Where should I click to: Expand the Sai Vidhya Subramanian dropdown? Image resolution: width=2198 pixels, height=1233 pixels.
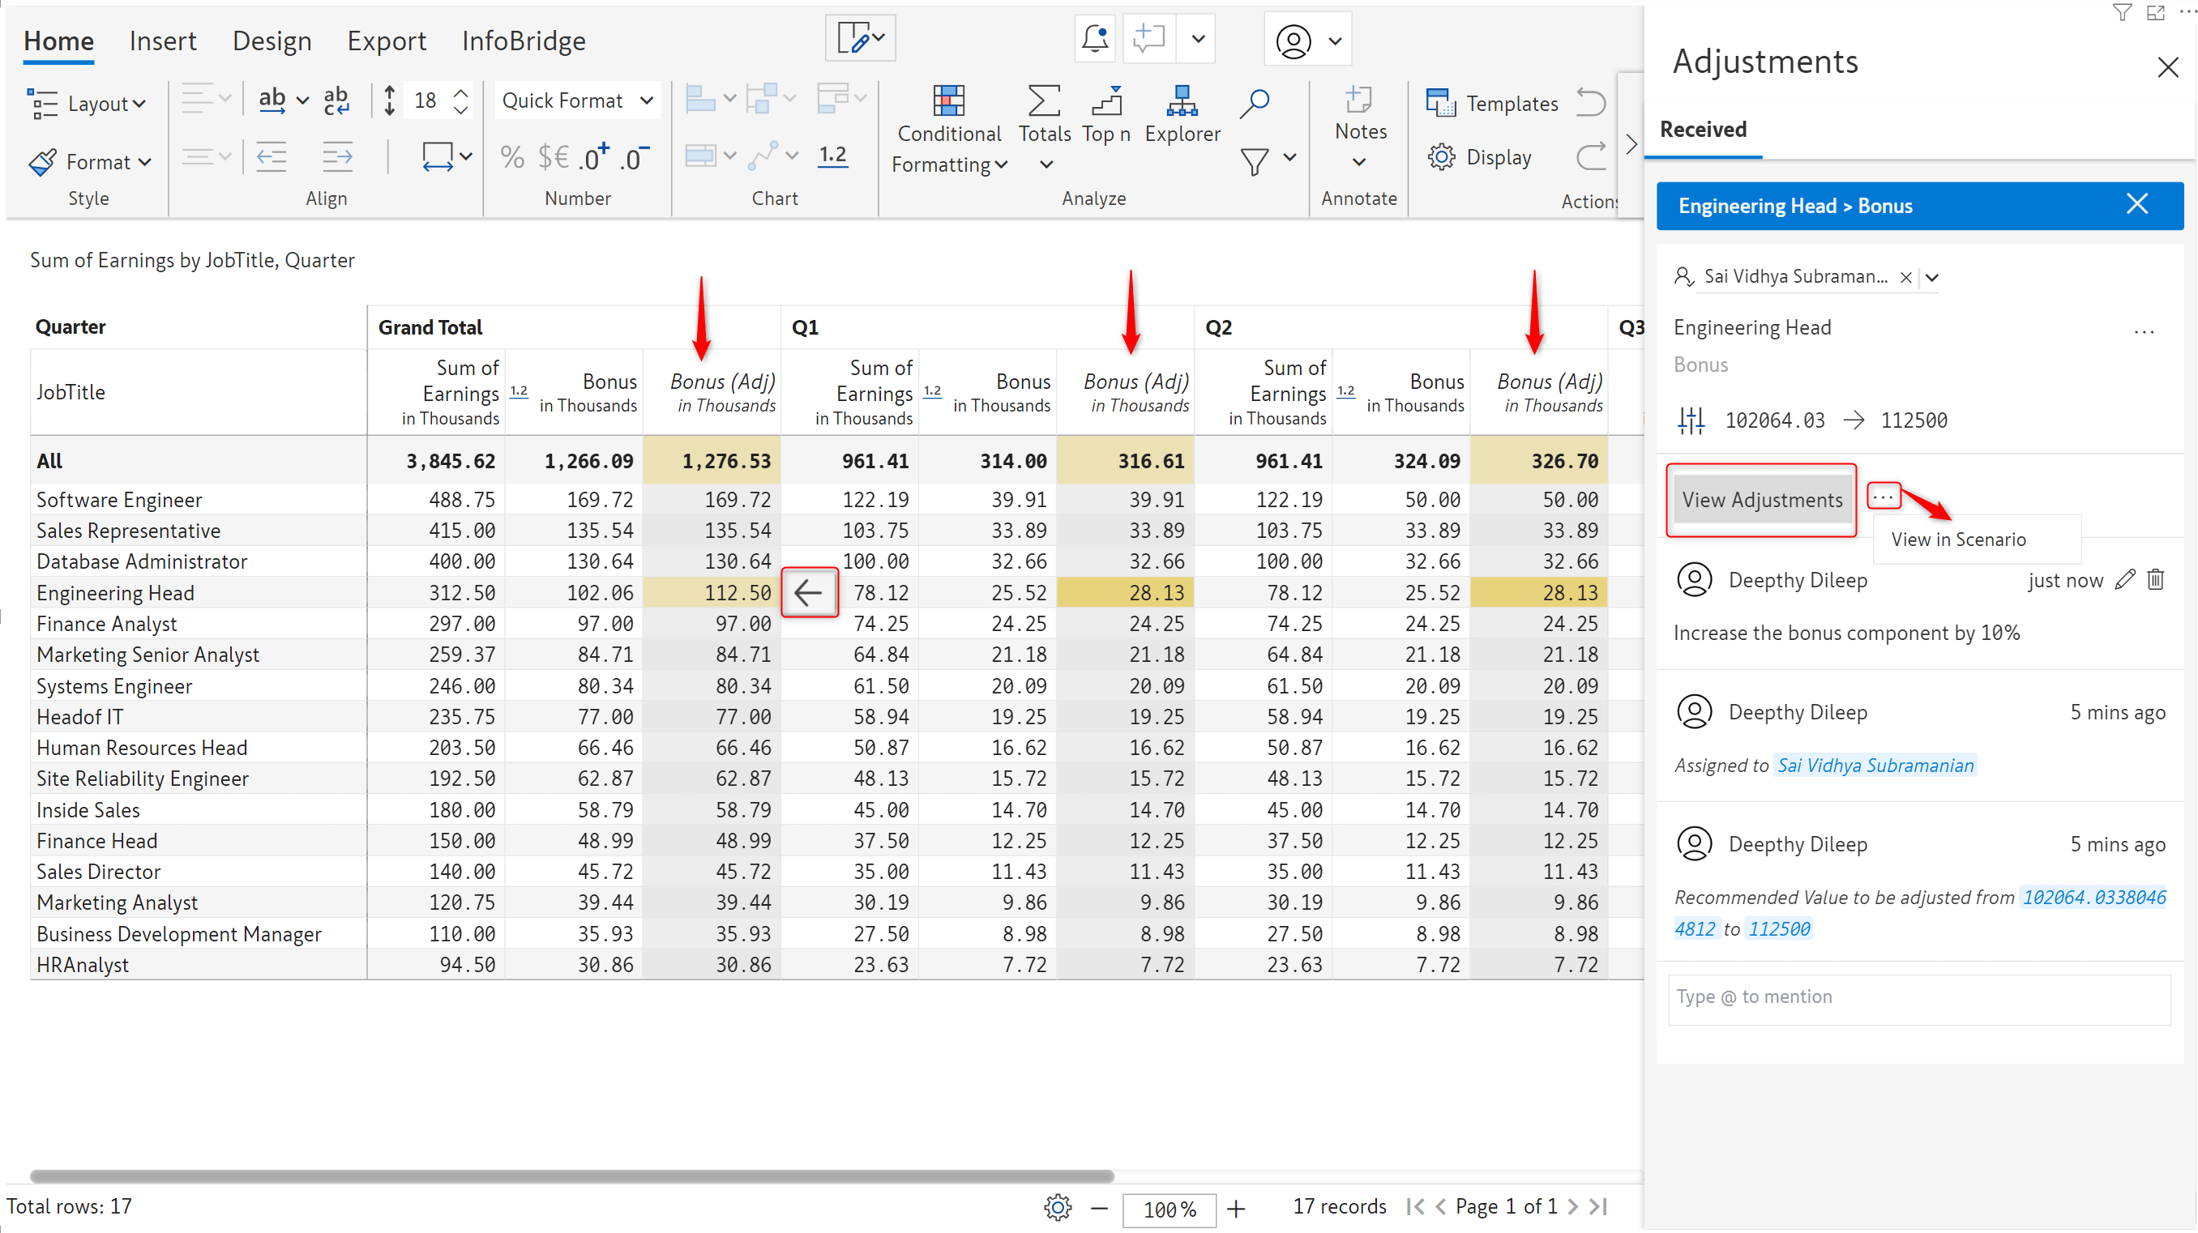[1939, 276]
